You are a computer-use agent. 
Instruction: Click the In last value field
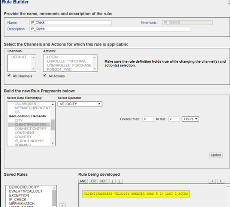[174, 119]
